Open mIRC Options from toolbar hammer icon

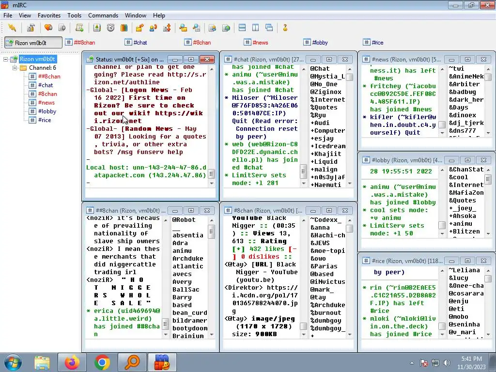(31, 28)
